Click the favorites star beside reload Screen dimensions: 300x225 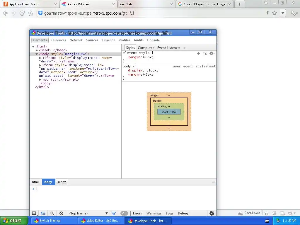tap(30, 13)
